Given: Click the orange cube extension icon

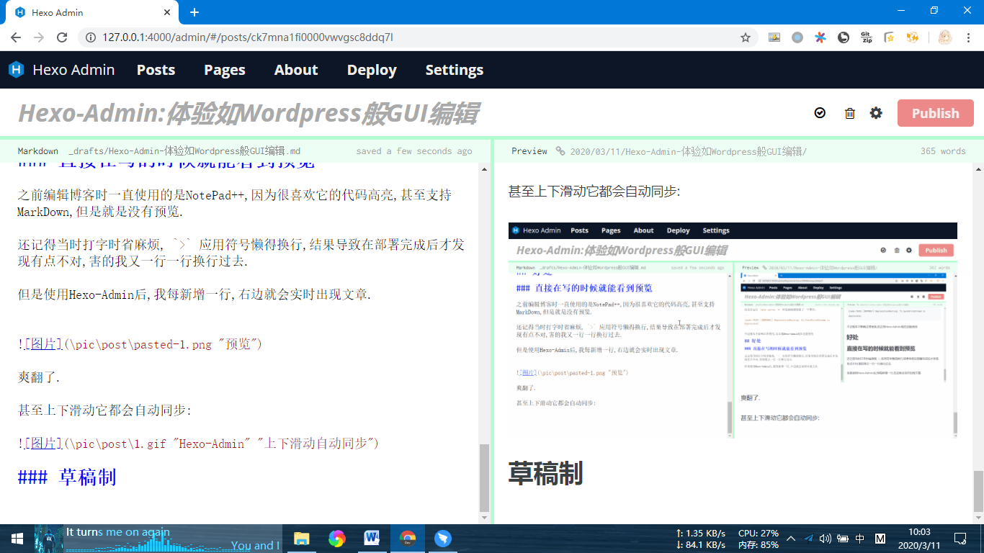Looking at the screenshot, I should pyautogui.click(x=913, y=37).
